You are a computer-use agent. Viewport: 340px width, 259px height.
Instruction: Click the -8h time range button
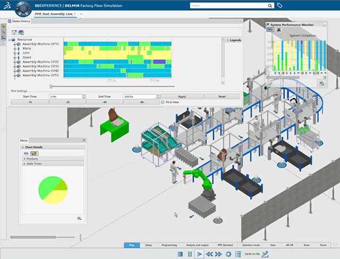tap(142, 102)
